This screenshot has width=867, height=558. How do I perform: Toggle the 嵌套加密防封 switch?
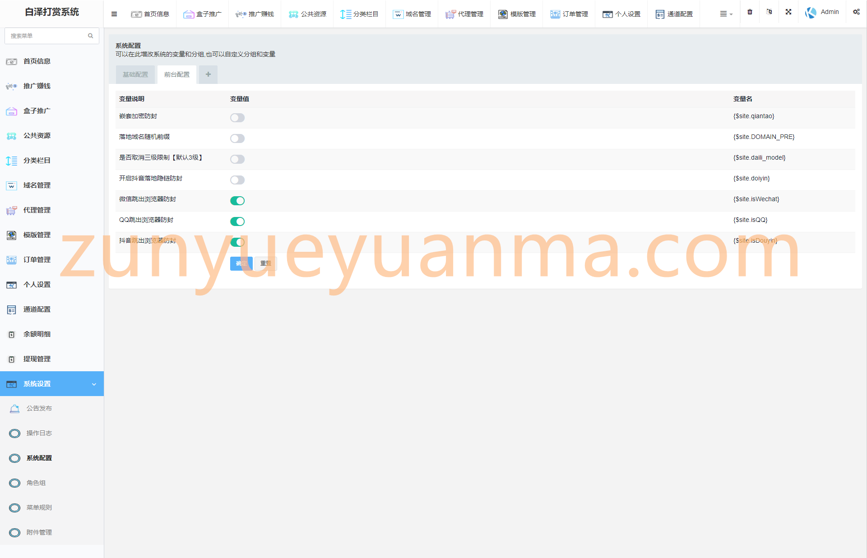237,118
